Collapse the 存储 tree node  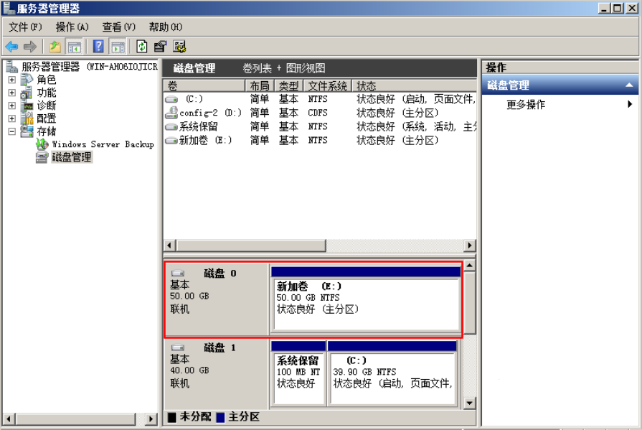pos(11,131)
